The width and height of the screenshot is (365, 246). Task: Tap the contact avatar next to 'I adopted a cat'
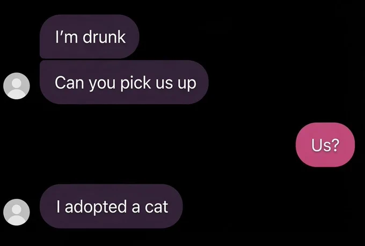(17, 212)
